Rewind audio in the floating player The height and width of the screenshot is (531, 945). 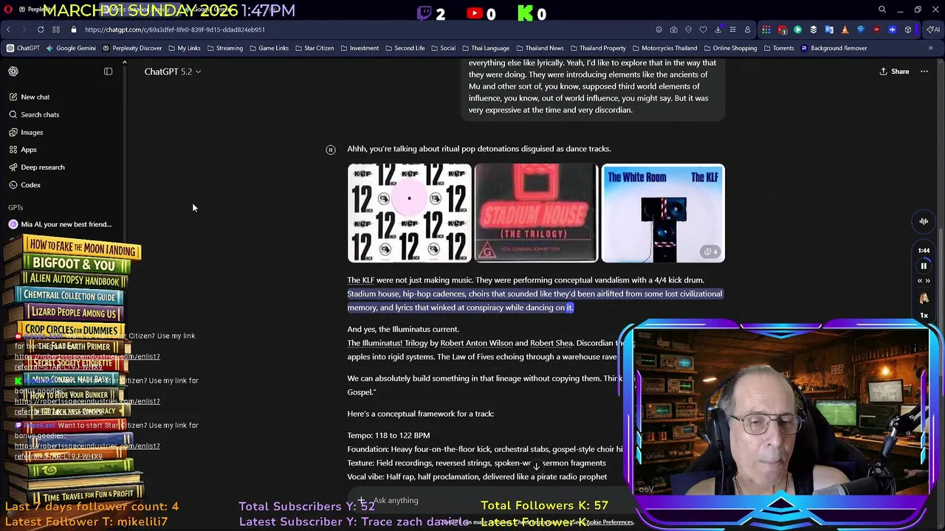coord(920,281)
